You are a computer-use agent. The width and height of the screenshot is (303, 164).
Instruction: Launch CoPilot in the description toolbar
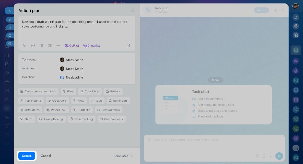point(72,46)
